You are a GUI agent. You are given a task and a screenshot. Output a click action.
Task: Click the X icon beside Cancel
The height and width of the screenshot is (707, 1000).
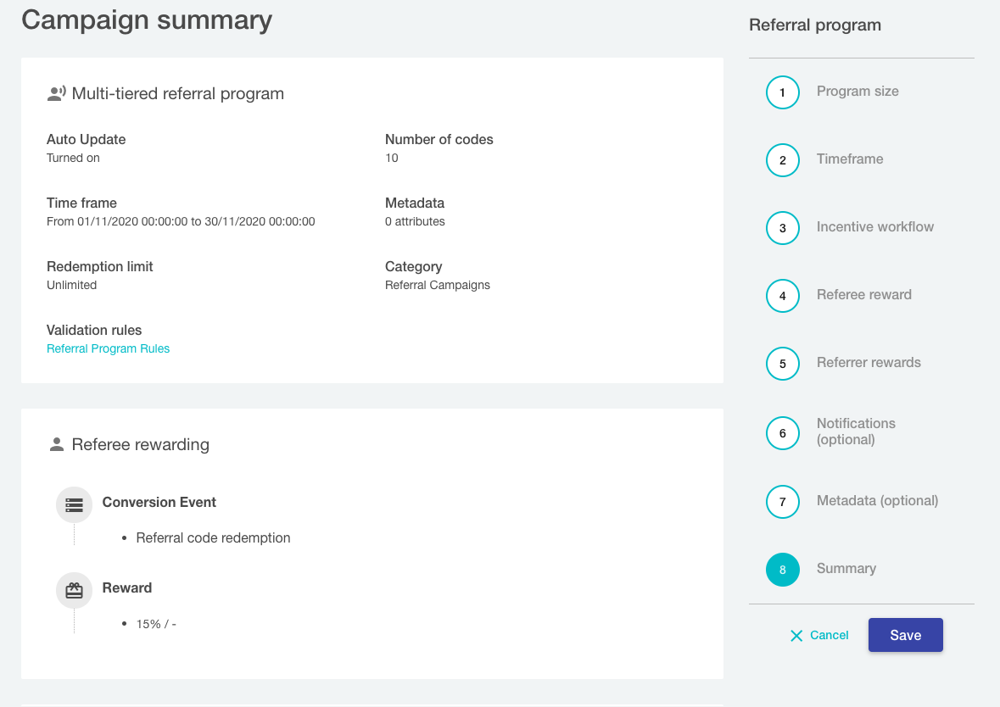(796, 636)
